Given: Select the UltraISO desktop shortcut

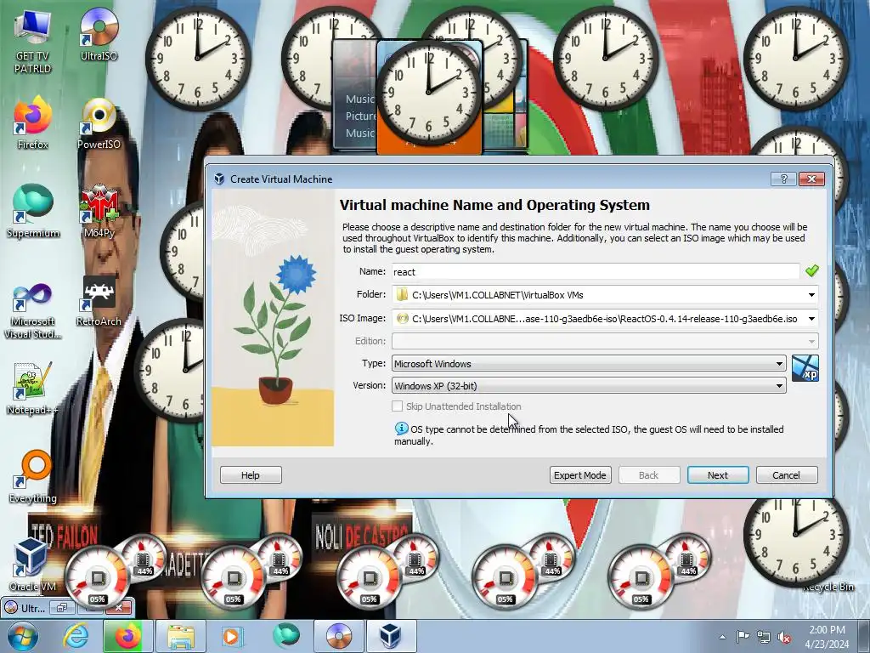Looking at the screenshot, I should pyautogui.click(x=99, y=34).
